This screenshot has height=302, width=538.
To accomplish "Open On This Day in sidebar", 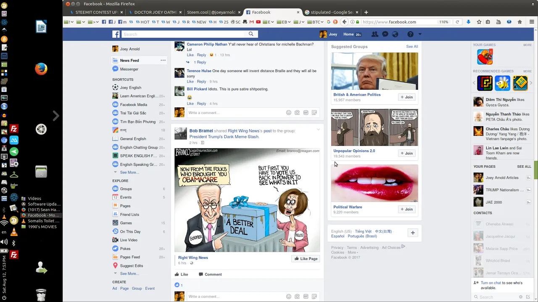I will pyautogui.click(x=130, y=232).
